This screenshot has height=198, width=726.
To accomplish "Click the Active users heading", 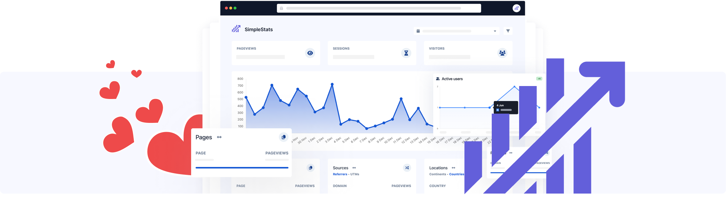I will point(452,79).
